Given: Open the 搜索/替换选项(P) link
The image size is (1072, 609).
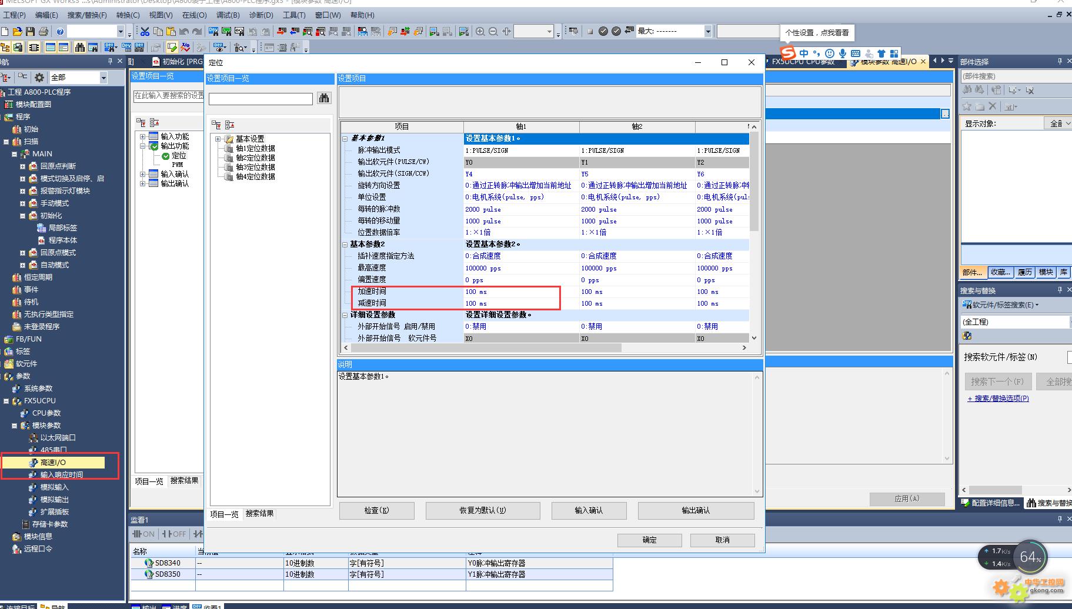Looking at the screenshot, I should (998, 398).
